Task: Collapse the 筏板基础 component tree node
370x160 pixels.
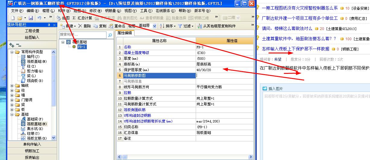Action: pyautogui.click(x=63, y=42)
